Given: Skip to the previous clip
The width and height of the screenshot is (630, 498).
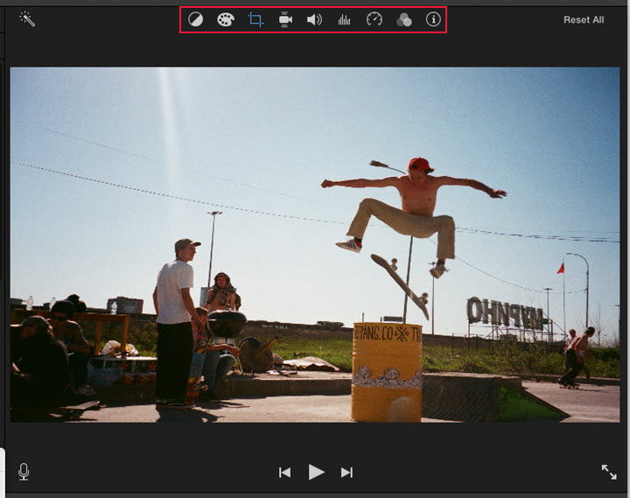Looking at the screenshot, I should [x=284, y=473].
